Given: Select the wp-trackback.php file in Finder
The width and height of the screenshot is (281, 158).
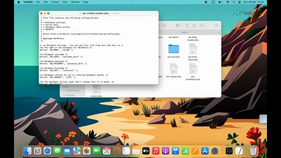Looking at the screenshot, I should [x=193, y=68].
